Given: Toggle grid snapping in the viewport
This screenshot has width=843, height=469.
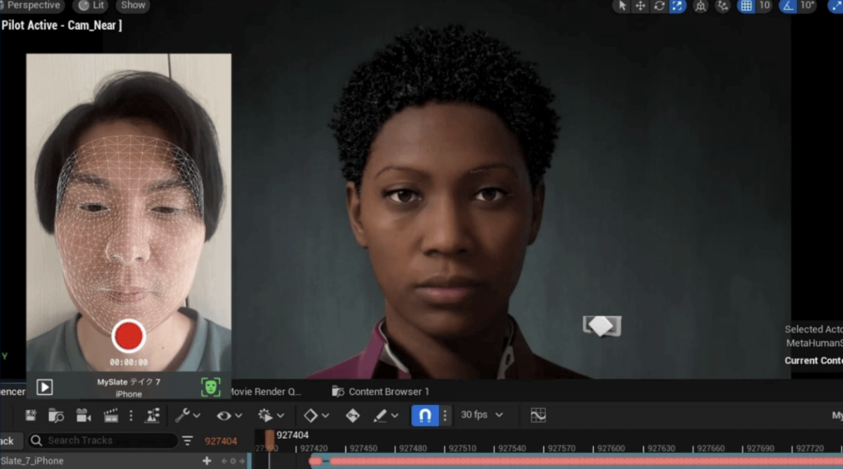Looking at the screenshot, I should point(746,6).
